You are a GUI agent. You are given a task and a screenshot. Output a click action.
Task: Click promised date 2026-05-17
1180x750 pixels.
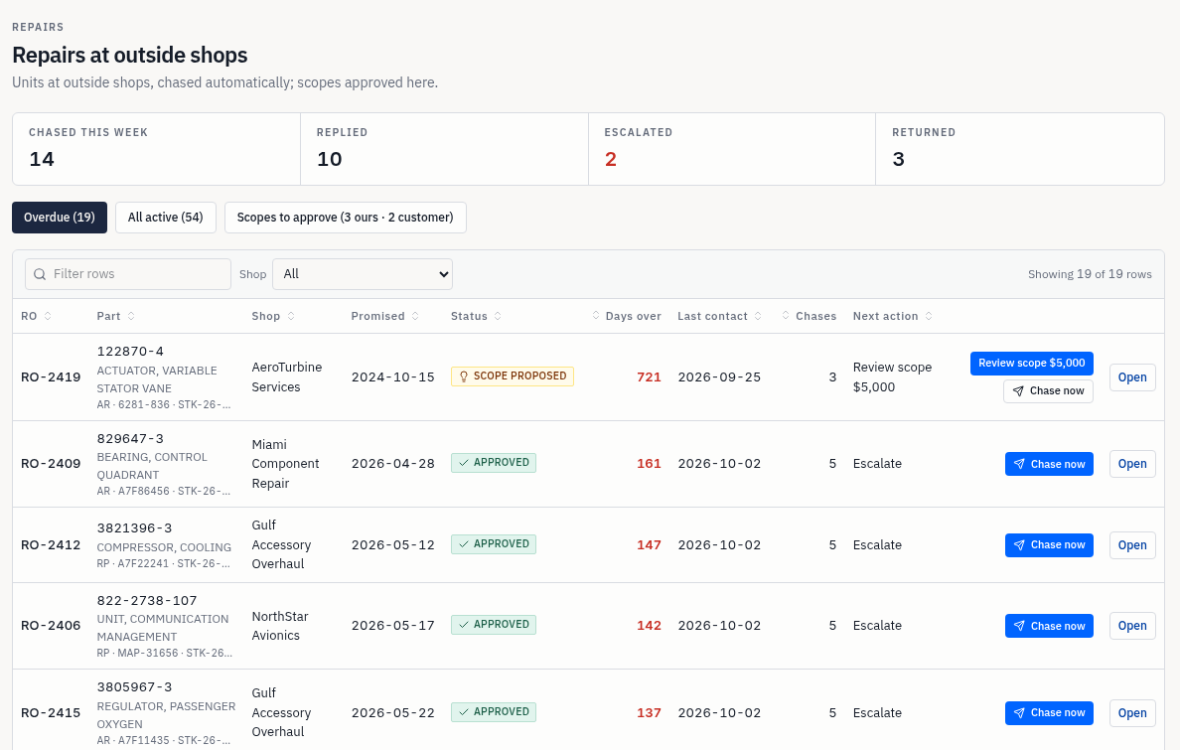pos(392,626)
